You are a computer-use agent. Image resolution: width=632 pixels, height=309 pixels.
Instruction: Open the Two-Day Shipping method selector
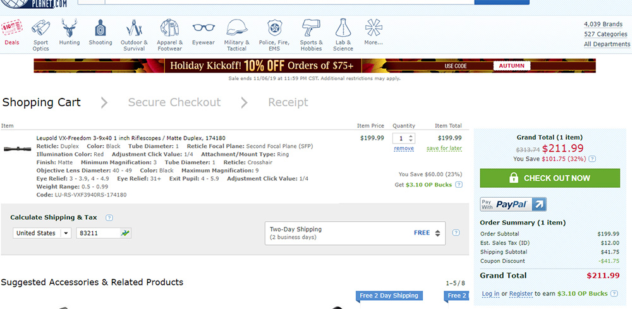tap(355, 233)
